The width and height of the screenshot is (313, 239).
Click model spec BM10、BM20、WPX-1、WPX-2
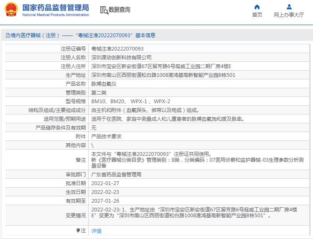click(x=131, y=102)
